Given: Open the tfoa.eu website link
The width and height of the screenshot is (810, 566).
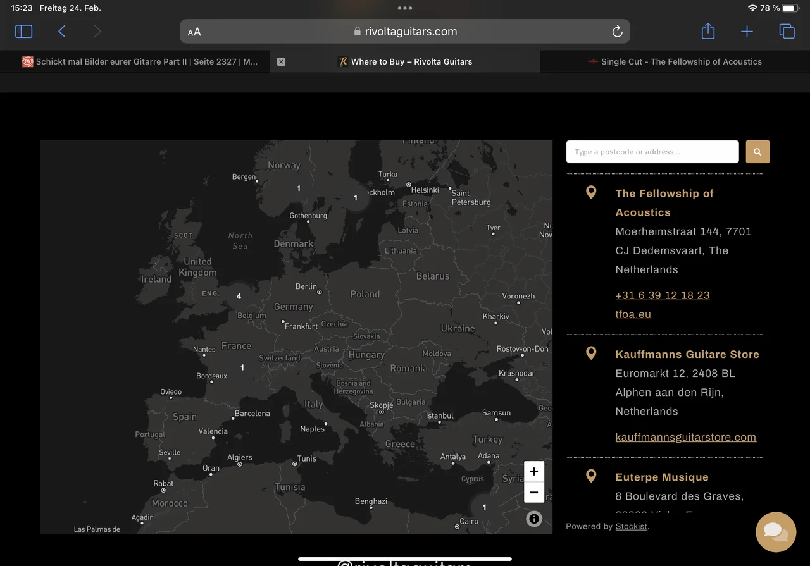Looking at the screenshot, I should pyautogui.click(x=633, y=314).
